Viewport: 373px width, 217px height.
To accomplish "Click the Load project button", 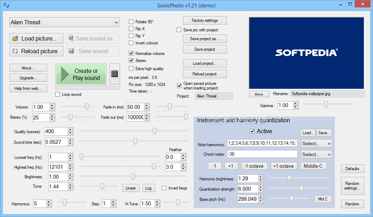I will click(205, 64).
